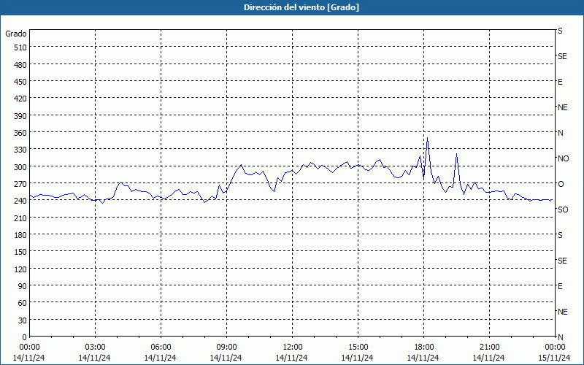Select the 06:00 time label

click(161, 347)
